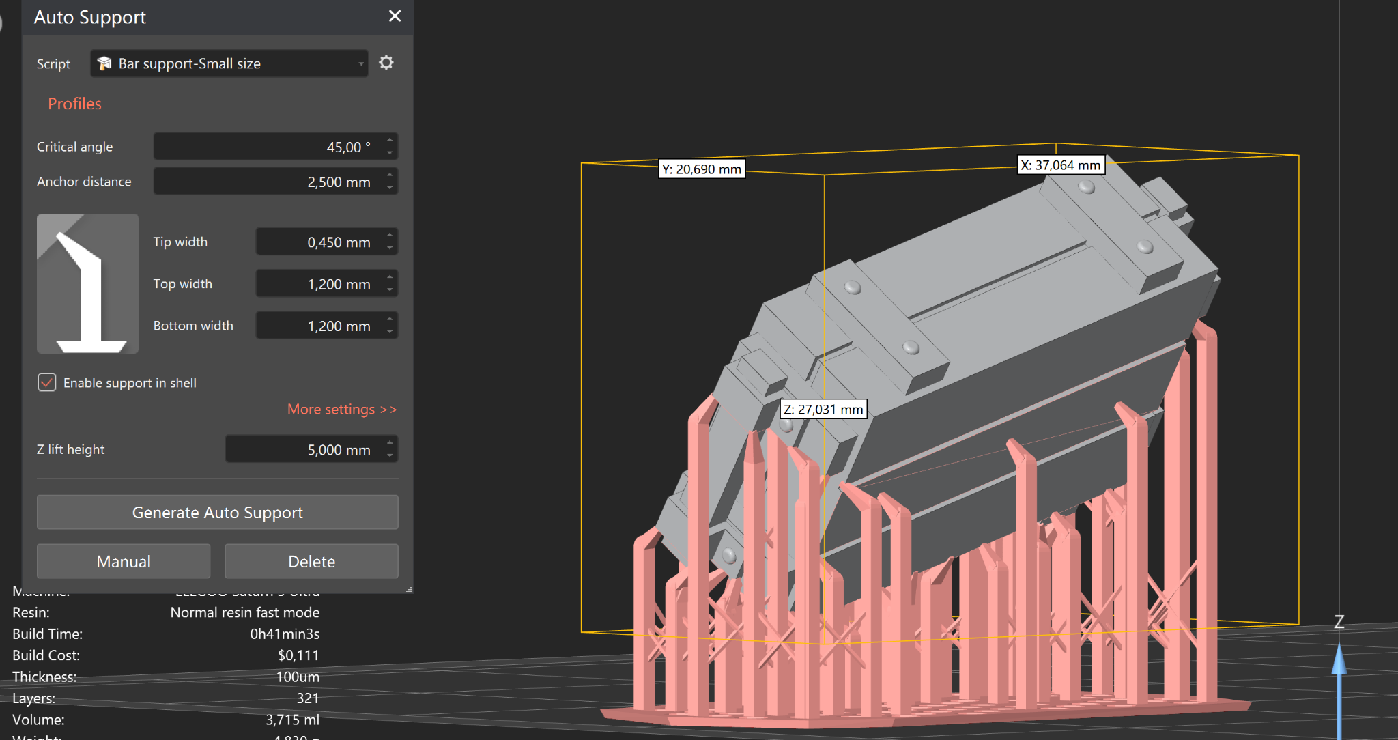This screenshot has width=1398, height=740.
Task: Select the Profiles tab heading
Action: coord(74,104)
